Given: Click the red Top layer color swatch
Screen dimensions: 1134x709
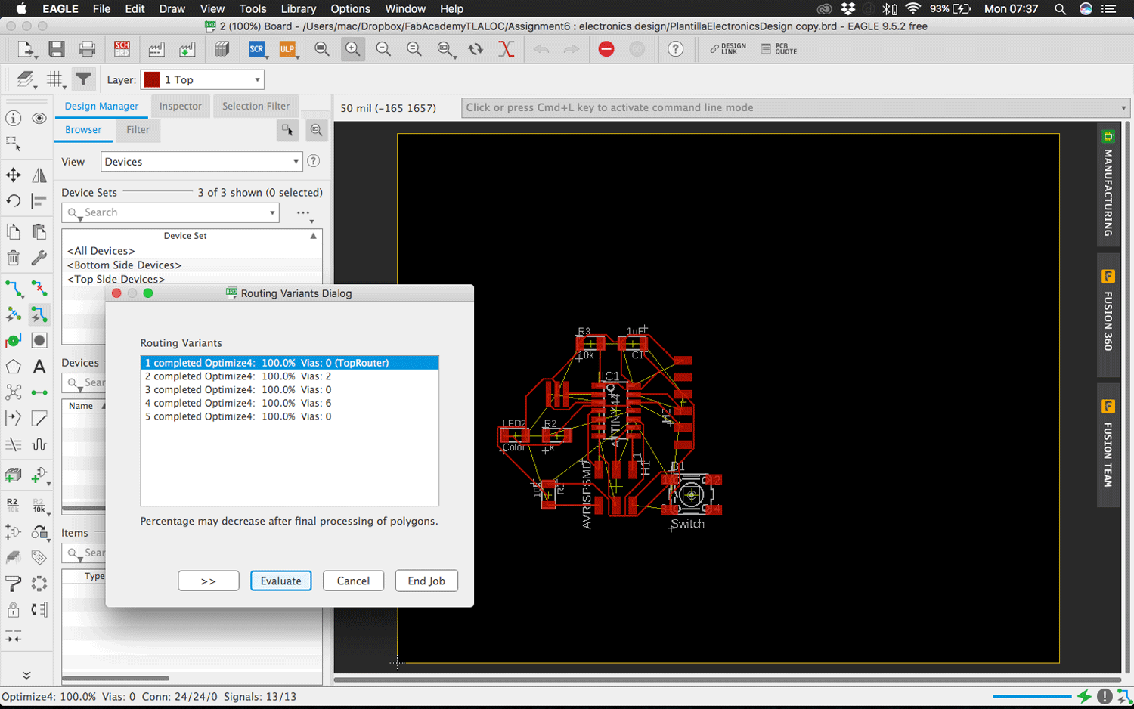Looking at the screenshot, I should 152,79.
